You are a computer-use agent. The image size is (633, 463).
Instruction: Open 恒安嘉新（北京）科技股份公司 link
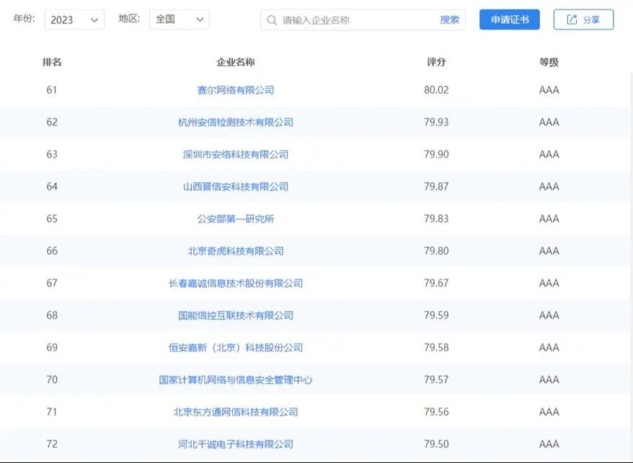click(235, 348)
